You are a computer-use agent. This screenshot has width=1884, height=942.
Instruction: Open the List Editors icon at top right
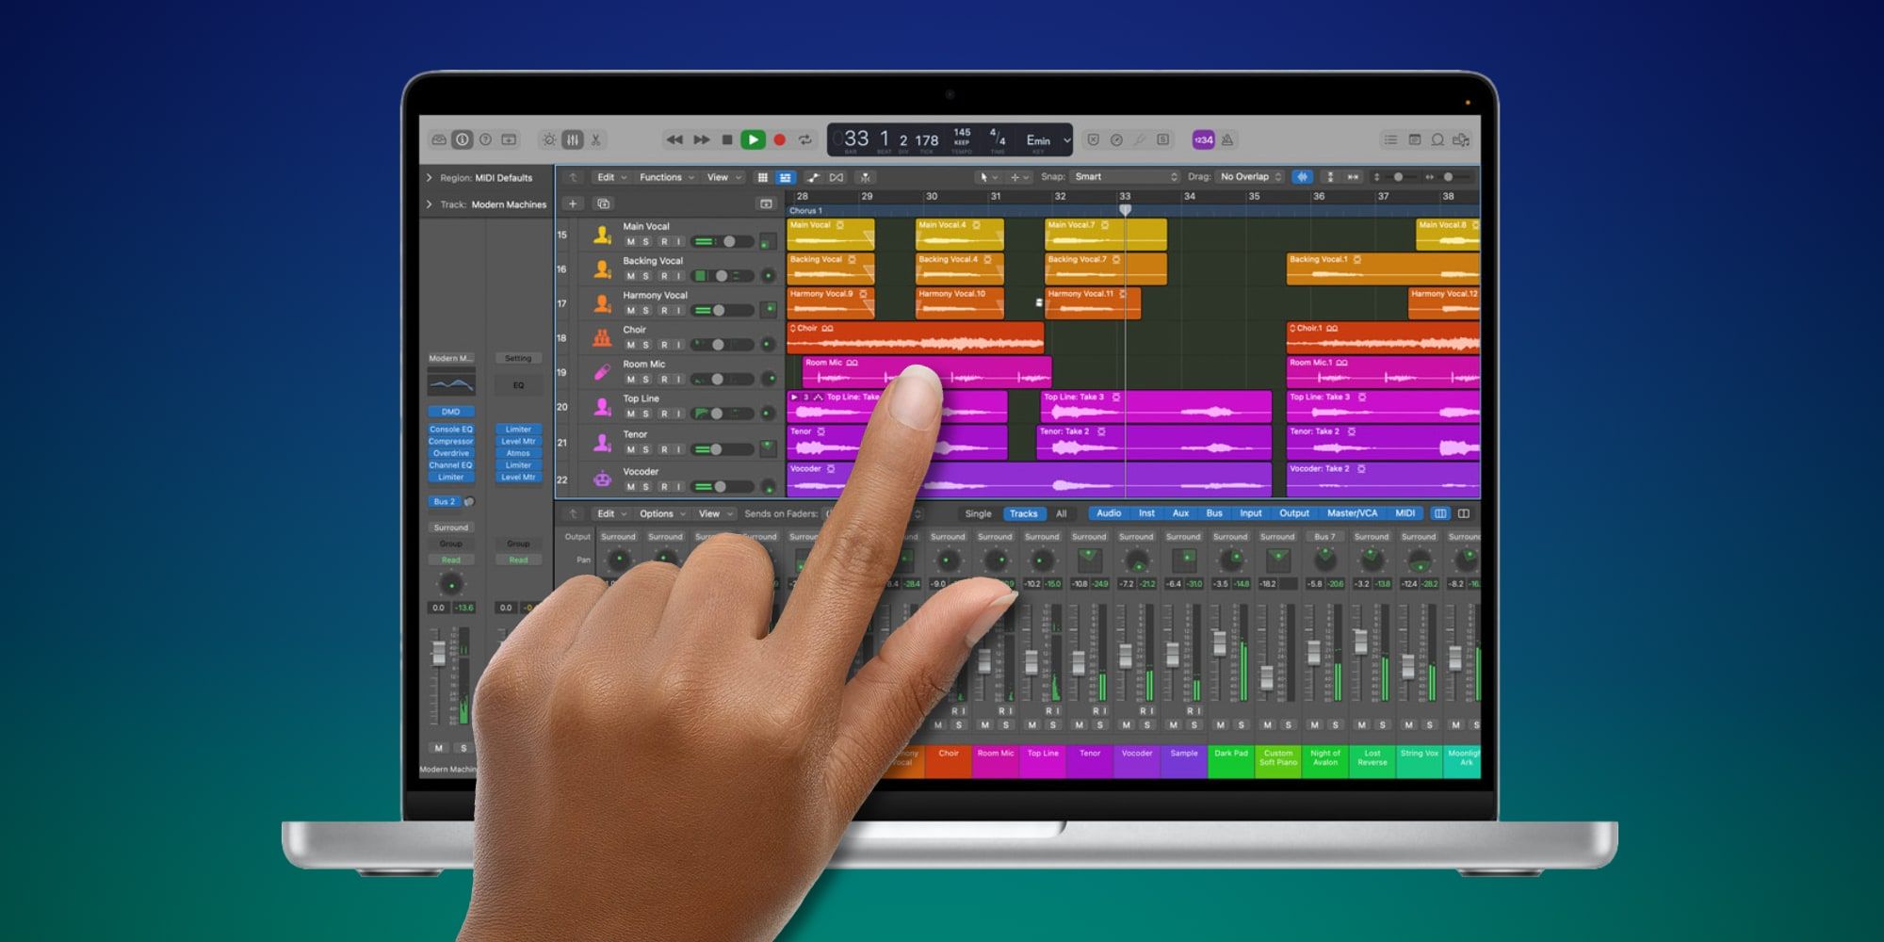1391,139
